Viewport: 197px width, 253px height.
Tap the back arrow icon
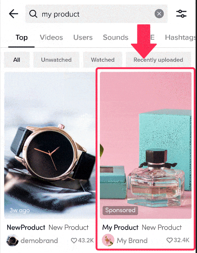point(13,14)
